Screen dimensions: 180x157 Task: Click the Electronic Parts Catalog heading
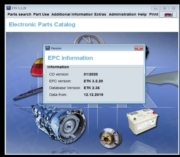point(42,25)
